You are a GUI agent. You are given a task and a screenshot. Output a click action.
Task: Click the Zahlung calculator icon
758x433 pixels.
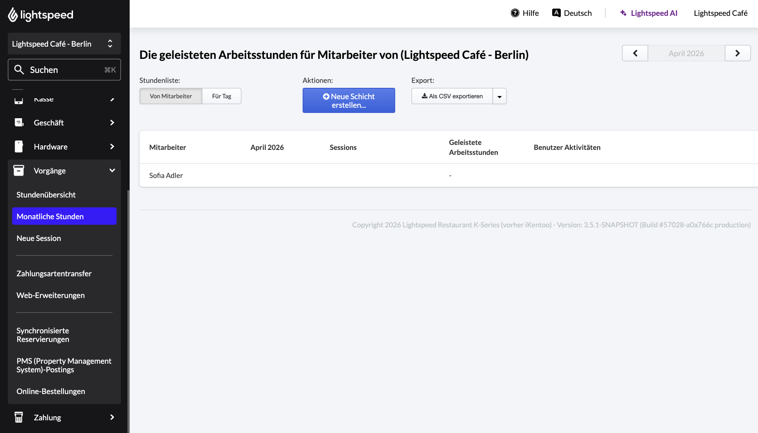coord(19,418)
